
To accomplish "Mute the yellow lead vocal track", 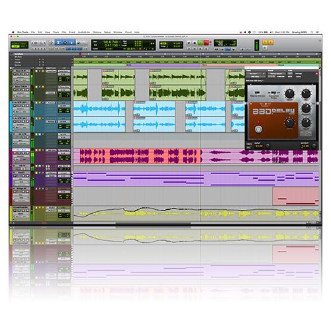I will pyautogui.click(x=27, y=211).
